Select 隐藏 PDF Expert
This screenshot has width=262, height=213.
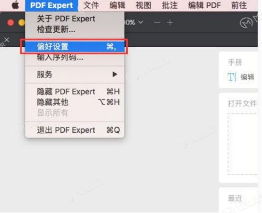(75, 92)
